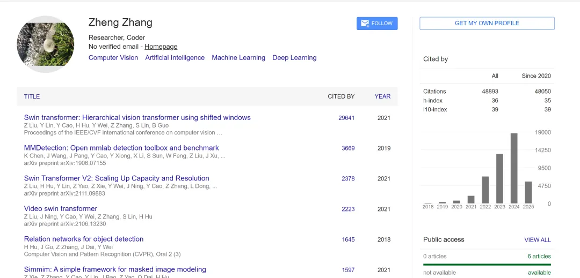580x278 pixels.
Task: Click the envelope icon on Follow button
Action: coord(365,24)
